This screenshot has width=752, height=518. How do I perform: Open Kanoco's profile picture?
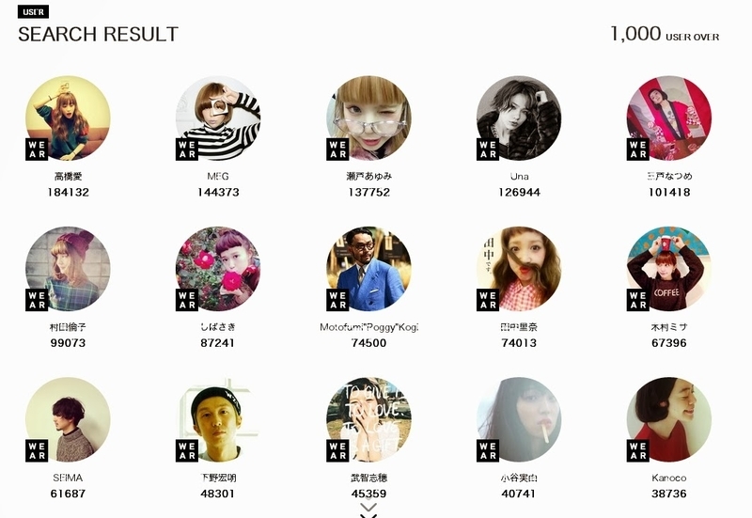point(669,419)
